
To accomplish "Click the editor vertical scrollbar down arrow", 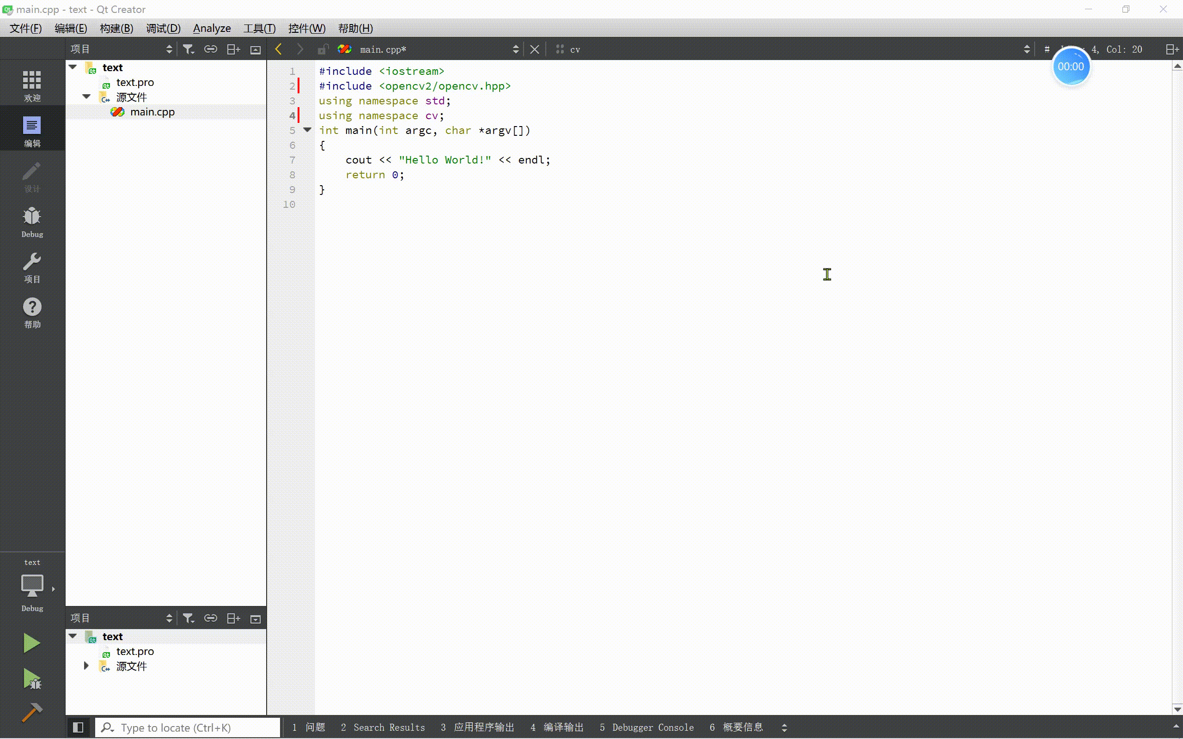I will (x=1177, y=709).
